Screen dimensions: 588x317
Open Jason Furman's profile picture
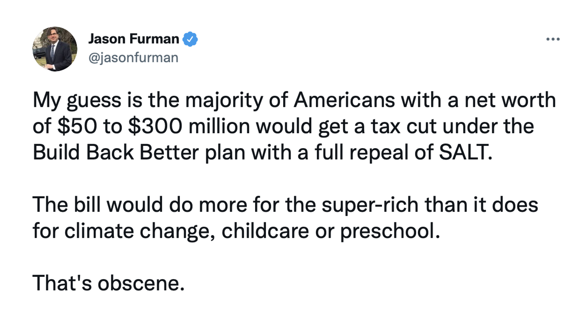point(55,49)
